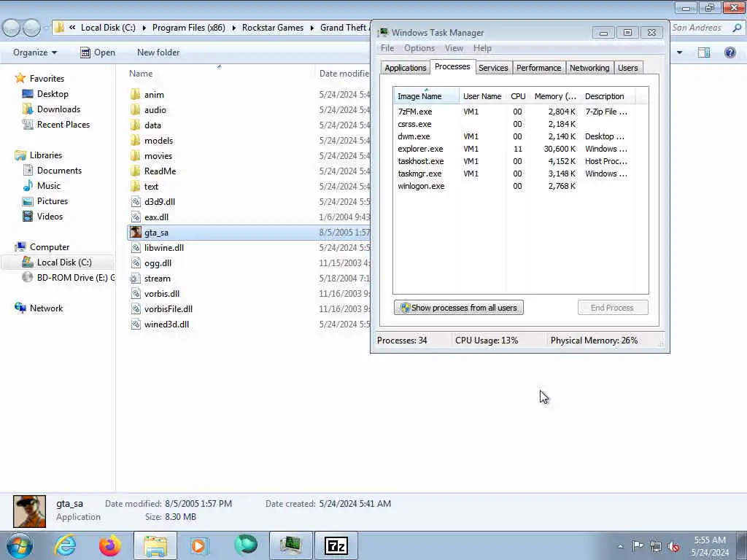Click Rockstar Games in the address bar

pyautogui.click(x=273, y=28)
